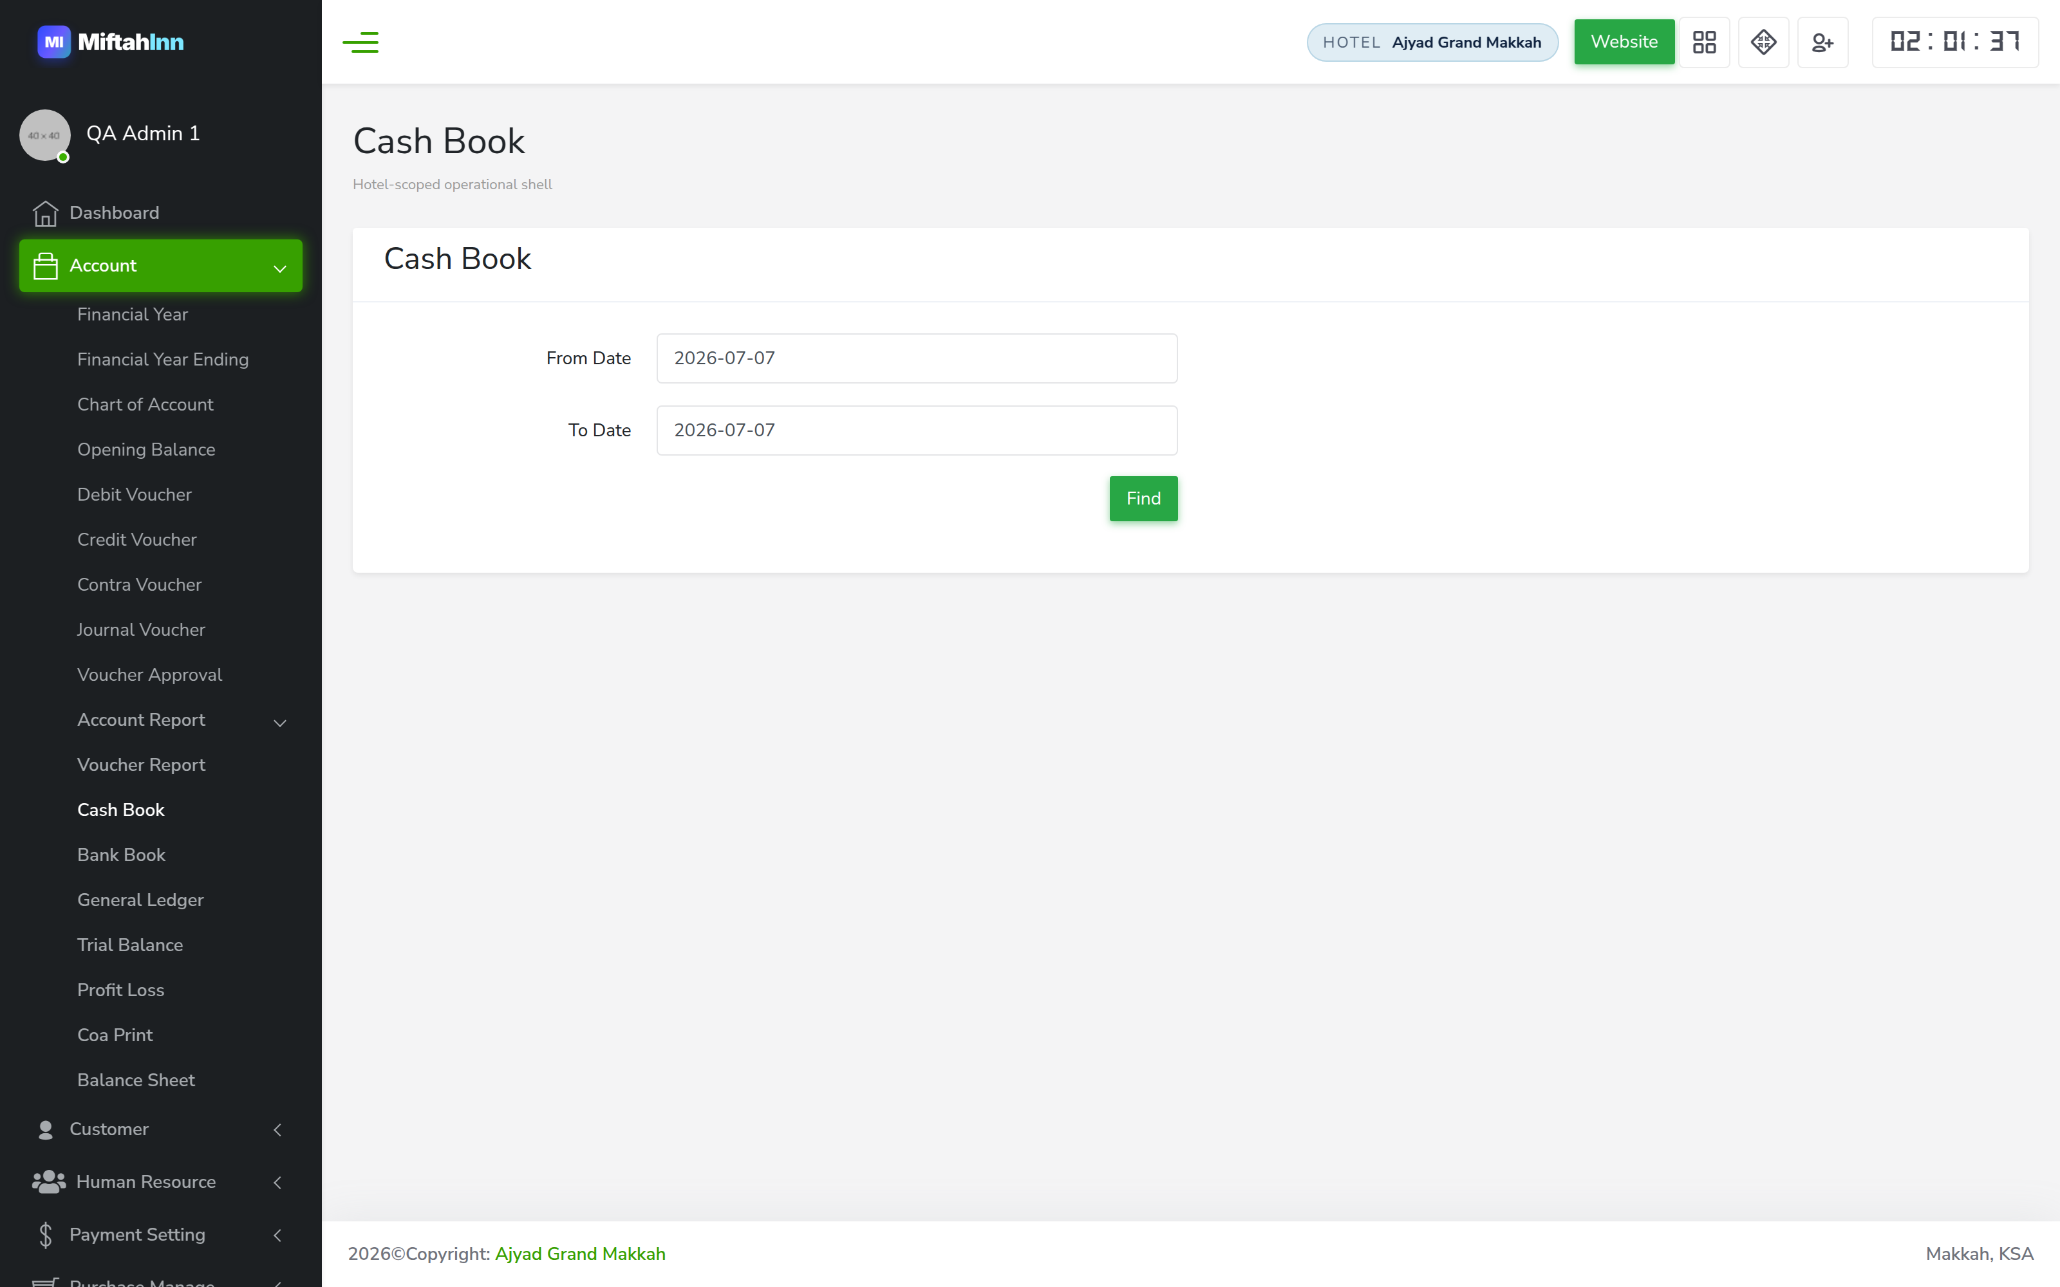Open Voucher Report page
The height and width of the screenshot is (1287, 2060).
pos(142,765)
